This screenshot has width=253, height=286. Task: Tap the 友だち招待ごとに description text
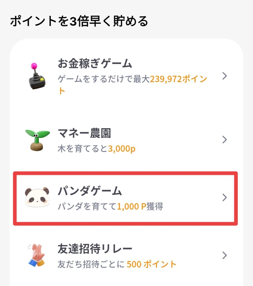coord(91,264)
